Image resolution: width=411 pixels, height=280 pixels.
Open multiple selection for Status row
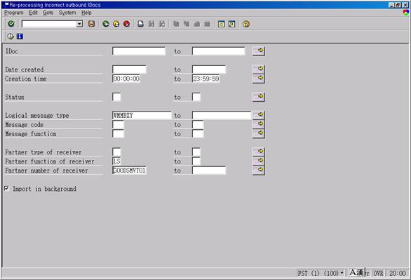(259, 97)
